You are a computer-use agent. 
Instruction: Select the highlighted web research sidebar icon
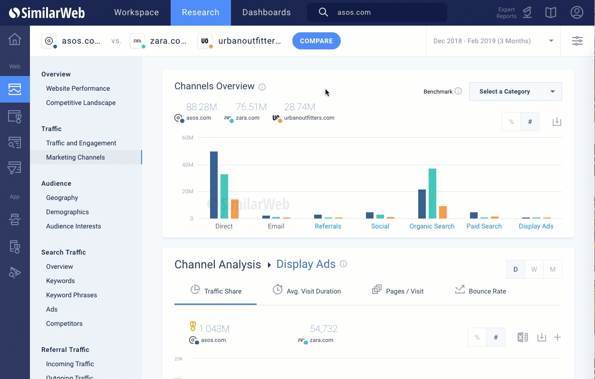[15, 89]
